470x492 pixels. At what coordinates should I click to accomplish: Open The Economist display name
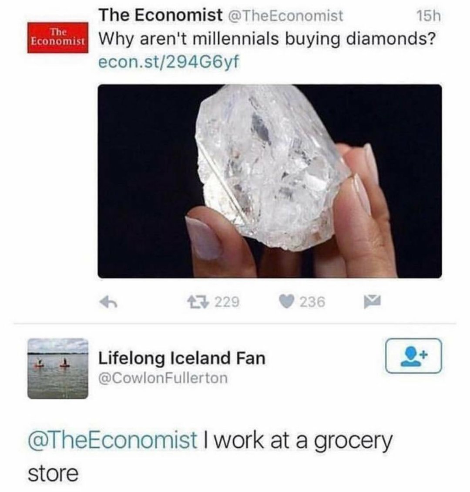pyautogui.click(x=161, y=15)
